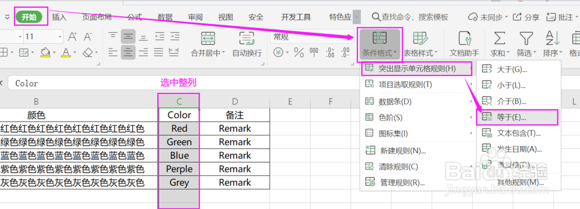This screenshot has width=580, height=209.
Task: Click the clear format eraser icon
Action: tap(88, 53)
